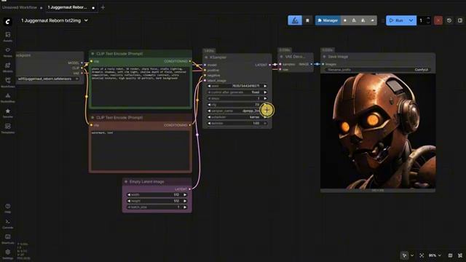Click the generated robot image preview

click(x=378, y=131)
